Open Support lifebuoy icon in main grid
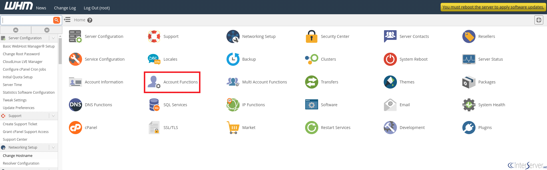The width and height of the screenshot is (547, 170). (x=154, y=36)
